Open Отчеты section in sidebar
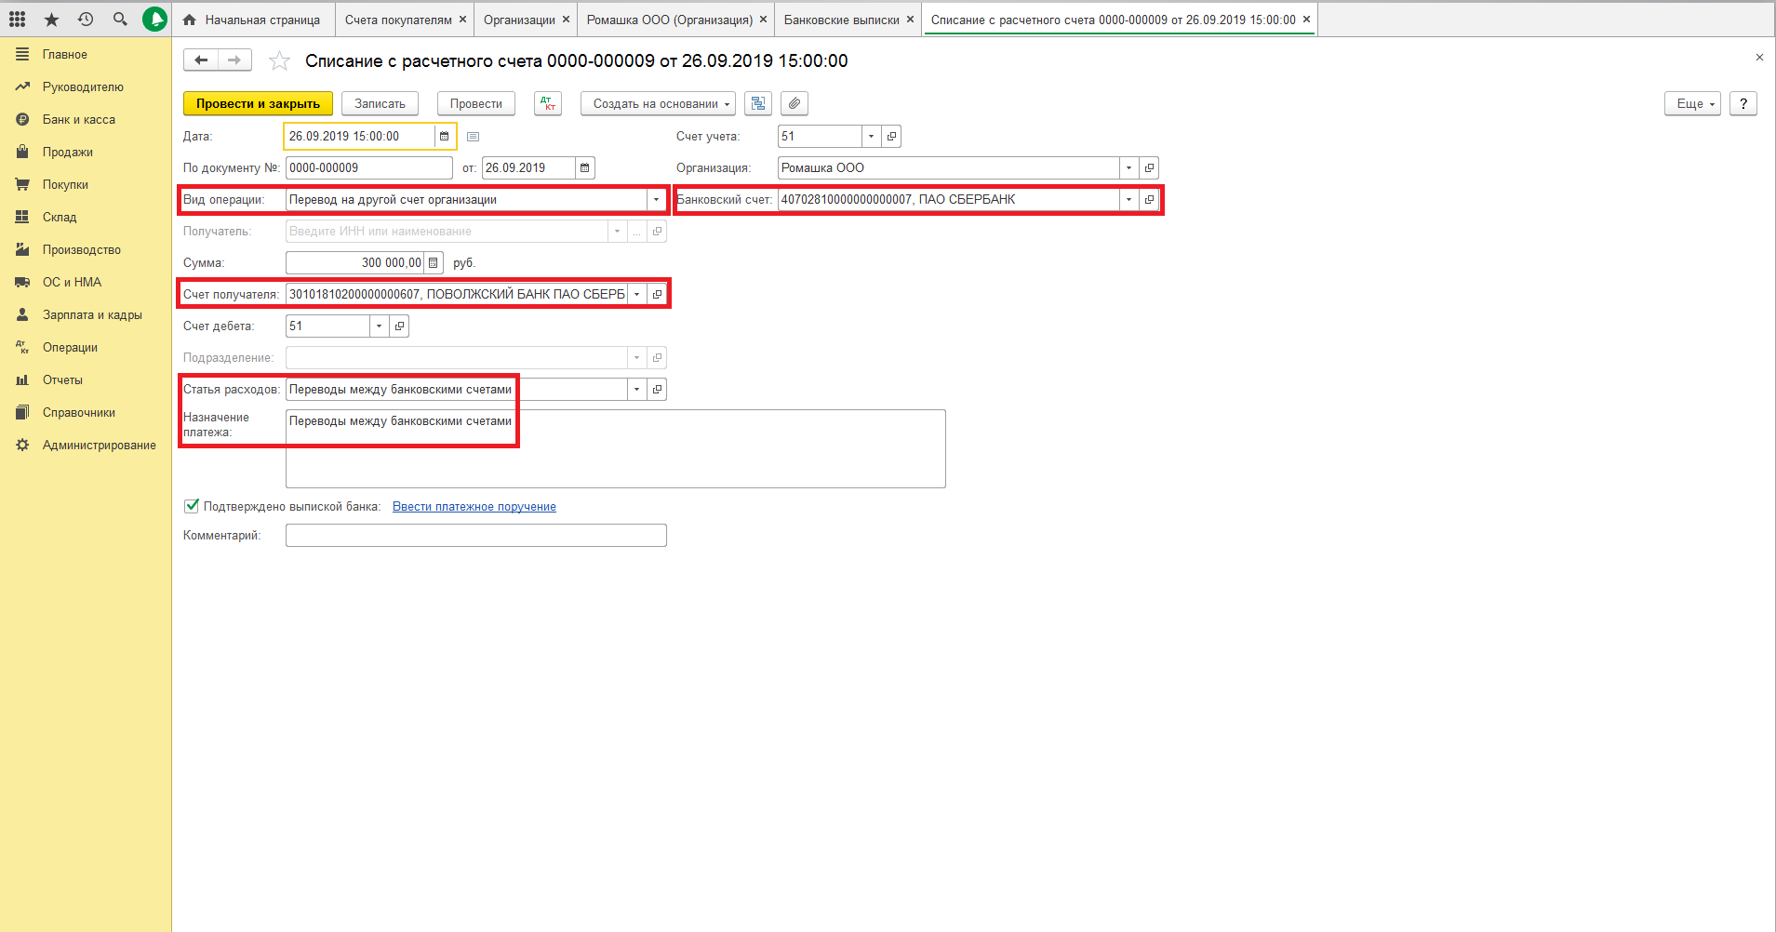Screen dimensions: 1776x932 tap(62, 379)
